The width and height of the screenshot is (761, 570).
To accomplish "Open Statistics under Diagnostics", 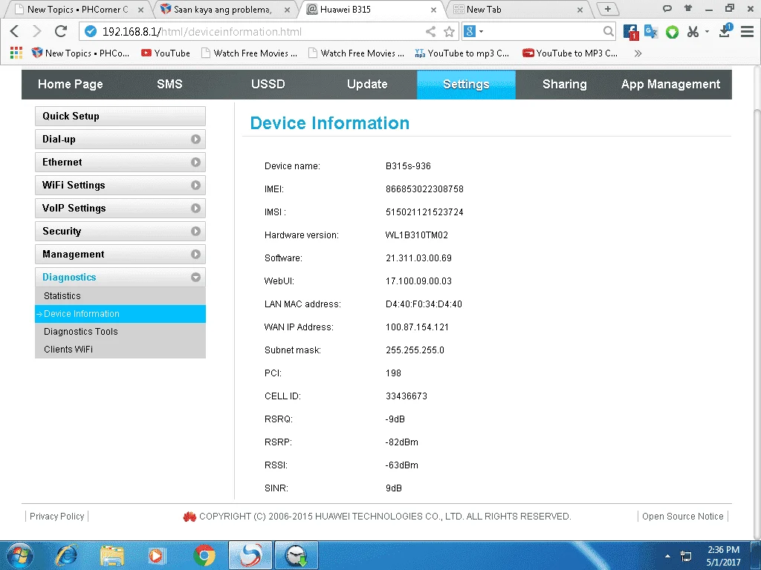I will click(x=120, y=295).
